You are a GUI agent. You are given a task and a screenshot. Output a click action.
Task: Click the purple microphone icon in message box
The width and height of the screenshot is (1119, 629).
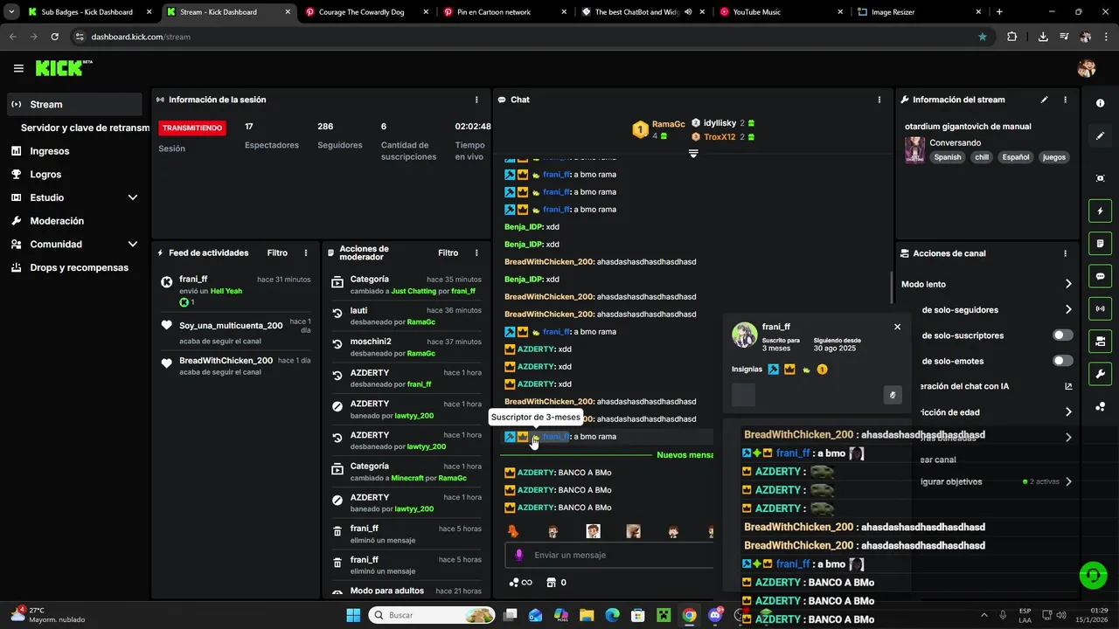(x=518, y=555)
